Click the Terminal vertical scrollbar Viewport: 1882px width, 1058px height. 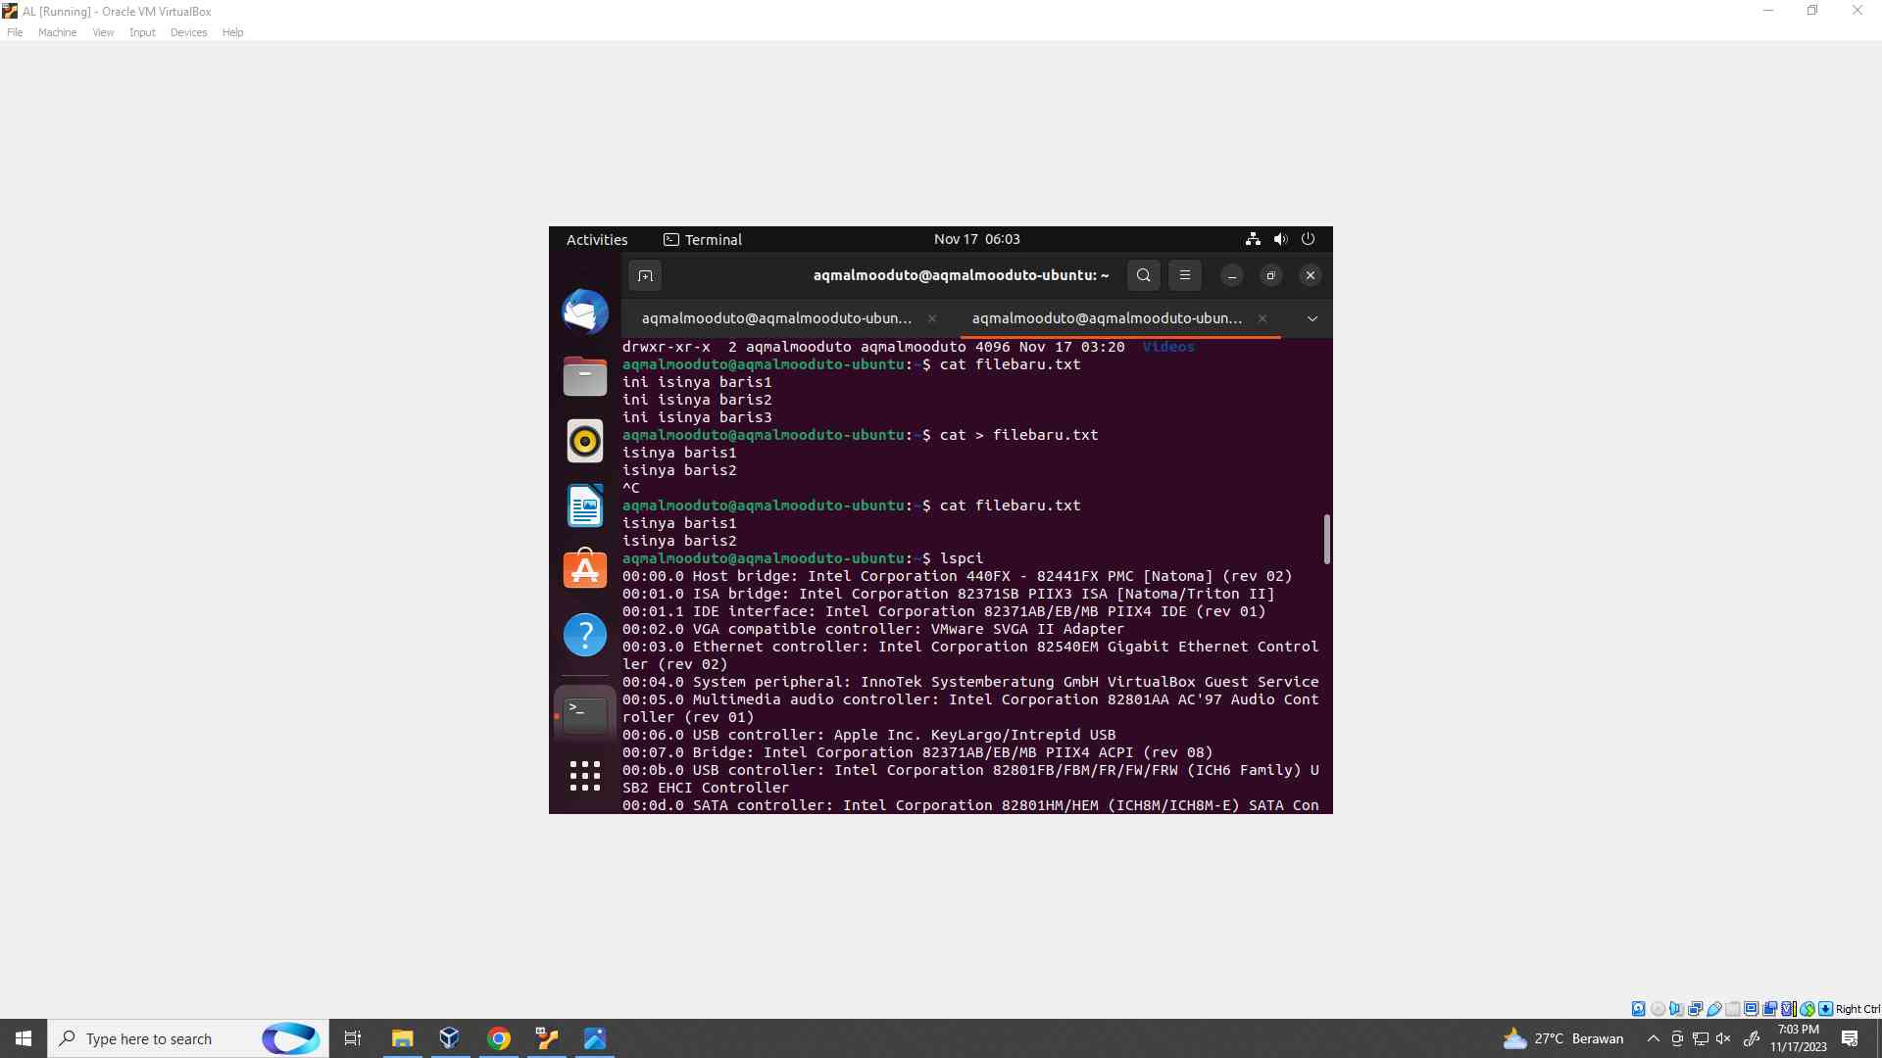(x=1327, y=539)
